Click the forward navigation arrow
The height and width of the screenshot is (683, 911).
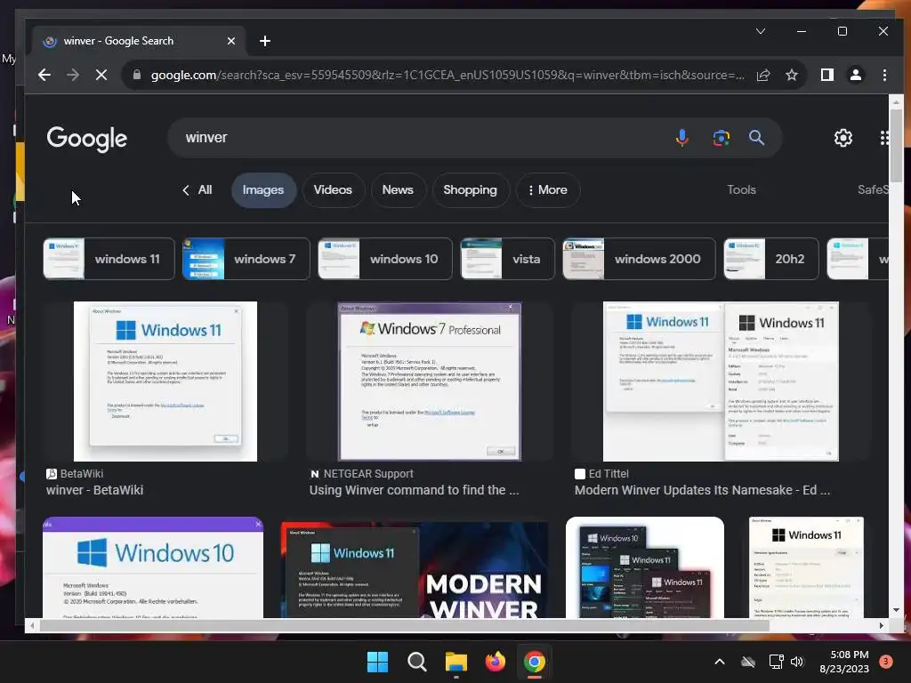[73, 75]
